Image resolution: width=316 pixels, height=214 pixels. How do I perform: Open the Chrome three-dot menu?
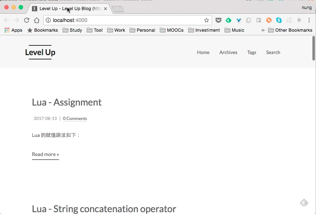pos(309,20)
